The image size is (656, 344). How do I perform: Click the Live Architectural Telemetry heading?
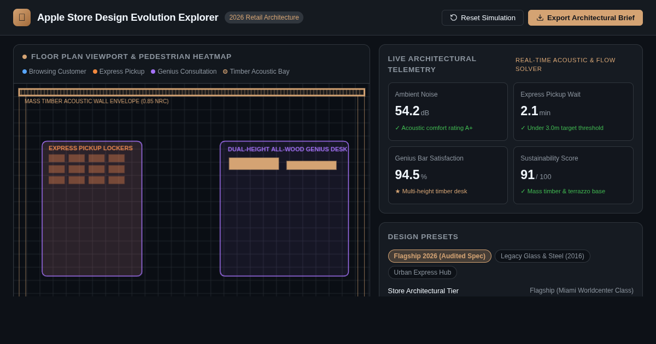pos(432,64)
